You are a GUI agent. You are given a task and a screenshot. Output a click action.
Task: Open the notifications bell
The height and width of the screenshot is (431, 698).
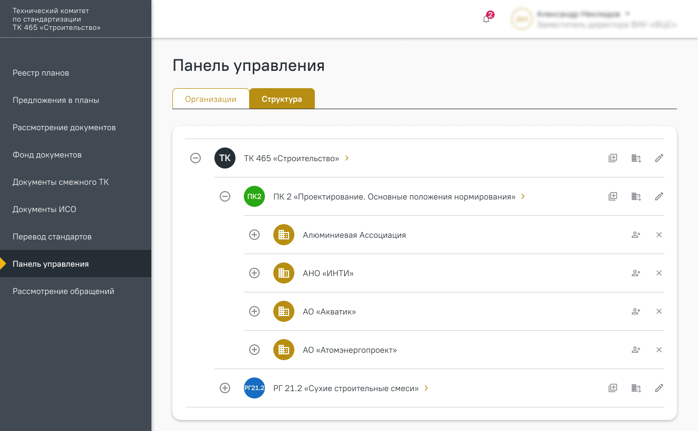[x=486, y=19]
